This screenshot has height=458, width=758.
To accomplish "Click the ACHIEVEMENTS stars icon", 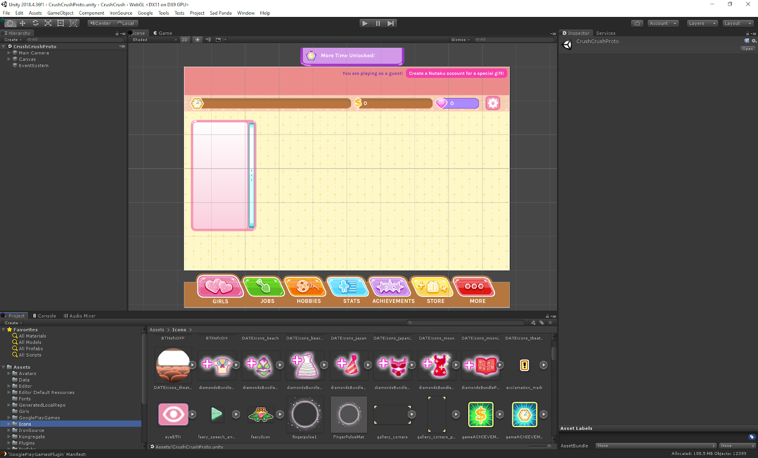I will pyautogui.click(x=390, y=287).
